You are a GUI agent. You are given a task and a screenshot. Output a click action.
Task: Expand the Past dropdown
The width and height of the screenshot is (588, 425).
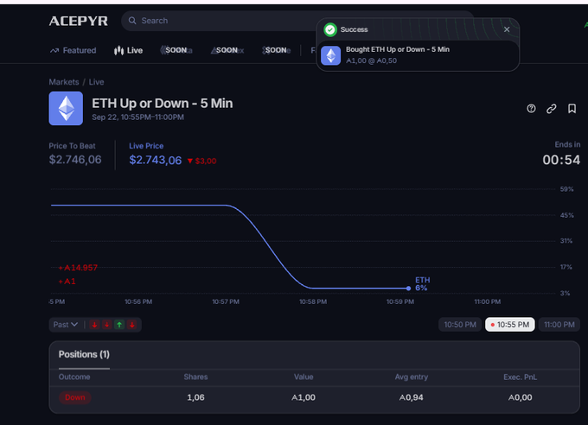tap(65, 325)
